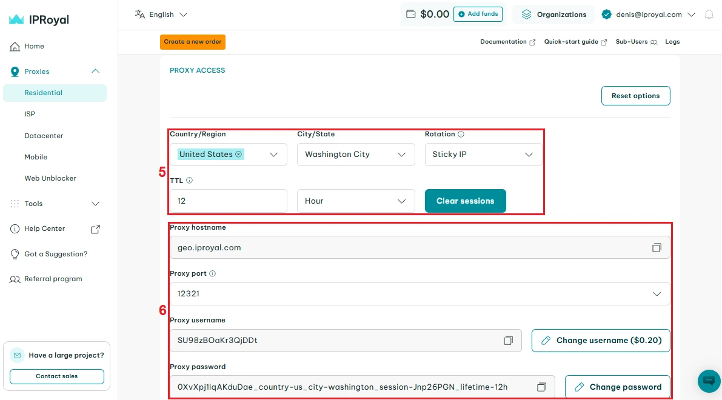722x400 pixels.
Task: Remove the United States country tag
Action: tap(239, 155)
